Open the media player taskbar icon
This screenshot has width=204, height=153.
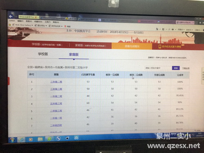coord(31,139)
